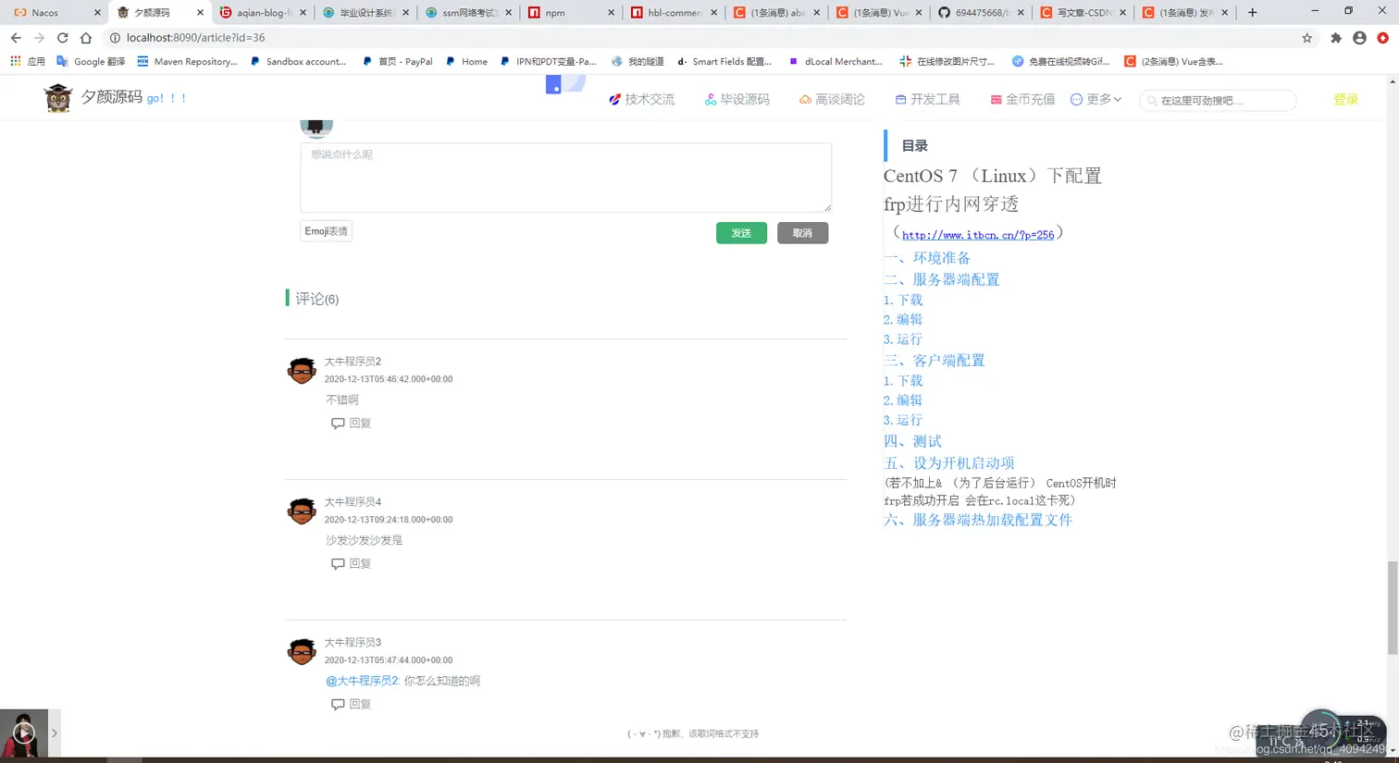This screenshot has height=763, width=1399.
Task: Open the 一、环境准备 table-of-contents link
Action: point(926,258)
